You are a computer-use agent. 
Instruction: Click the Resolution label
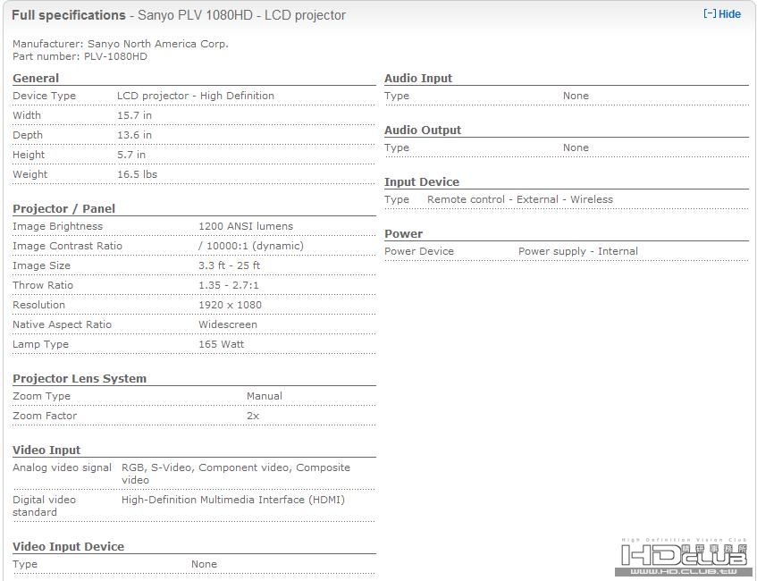(38, 305)
